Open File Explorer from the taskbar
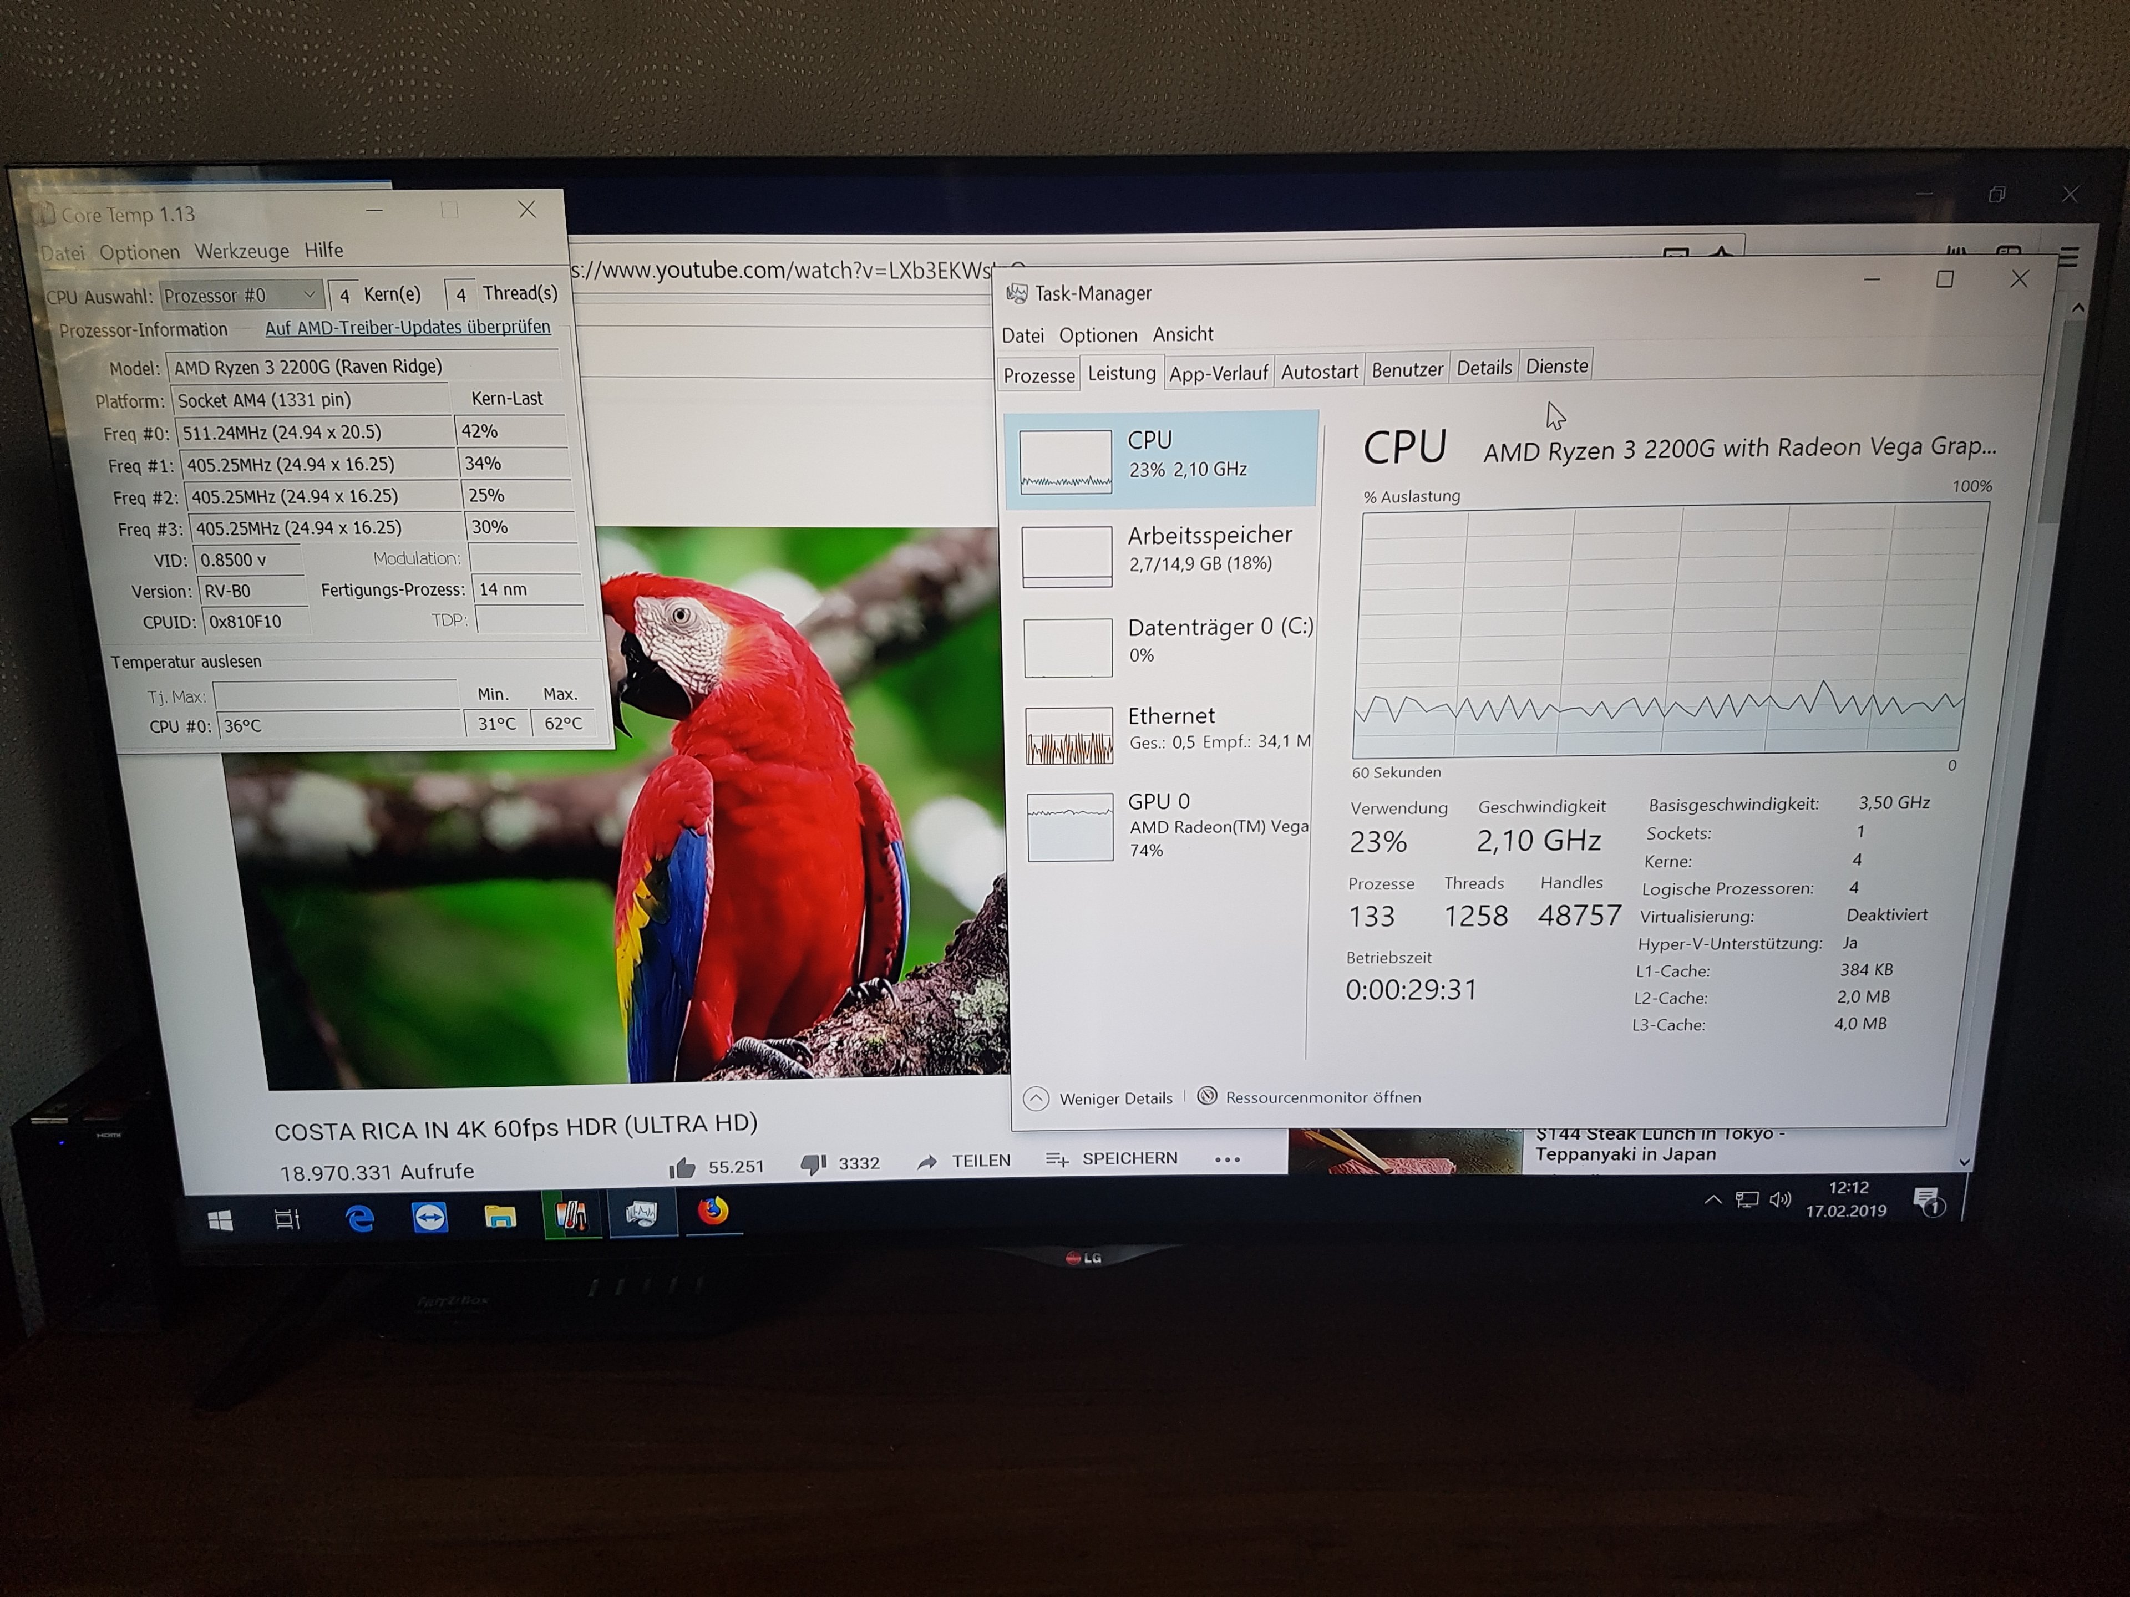This screenshot has width=2130, height=1597. pyautogui.click(x=500, y=1218)
